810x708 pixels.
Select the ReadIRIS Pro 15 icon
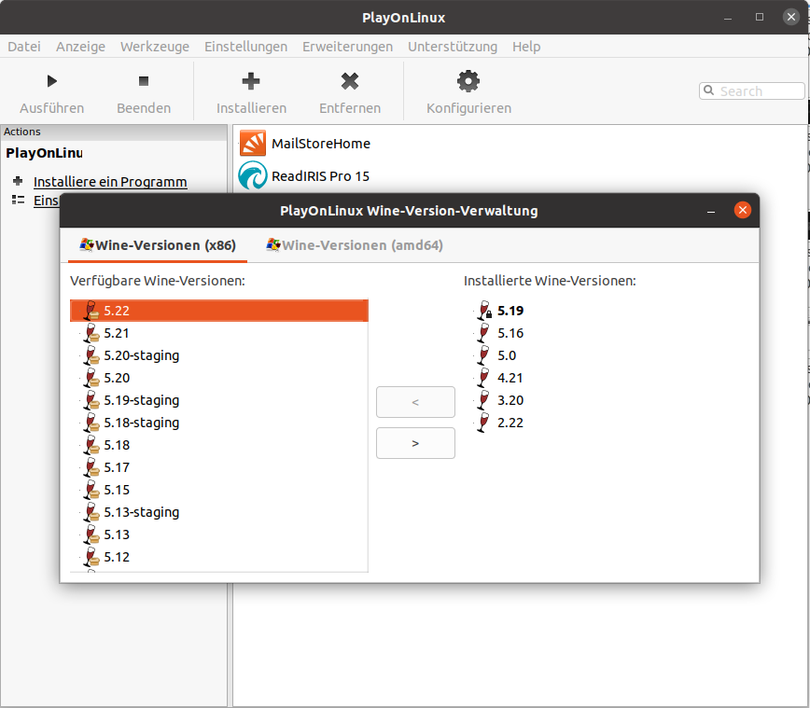pos(253,174)
